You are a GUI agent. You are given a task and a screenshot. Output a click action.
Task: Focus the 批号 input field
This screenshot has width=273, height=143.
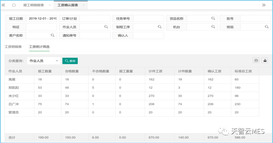[256, 18]
